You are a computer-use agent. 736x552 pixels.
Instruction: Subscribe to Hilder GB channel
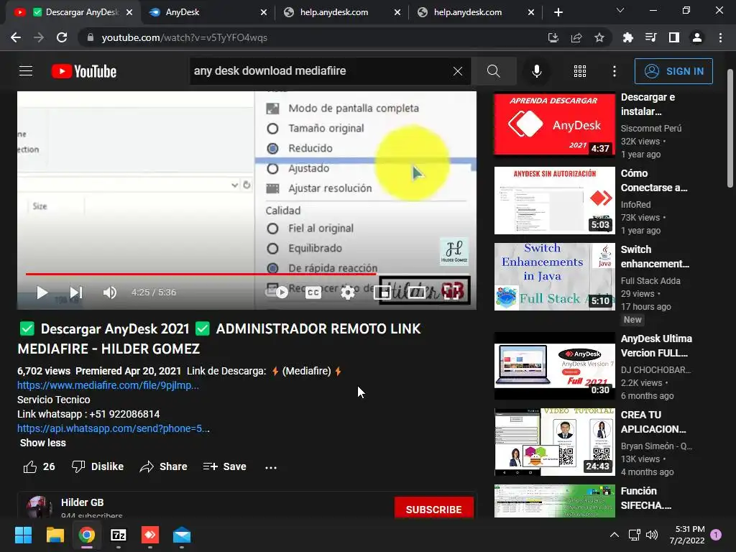[433, 509]
